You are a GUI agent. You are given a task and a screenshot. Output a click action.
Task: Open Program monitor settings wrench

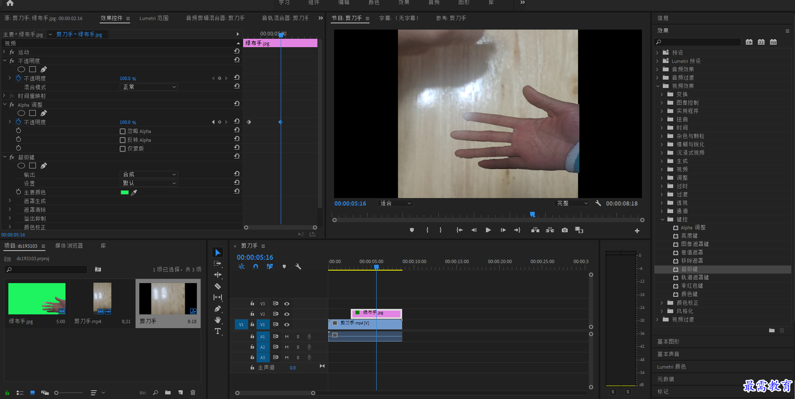598,203
